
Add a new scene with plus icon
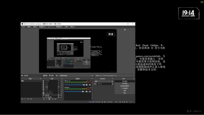[x=22, y=99]
